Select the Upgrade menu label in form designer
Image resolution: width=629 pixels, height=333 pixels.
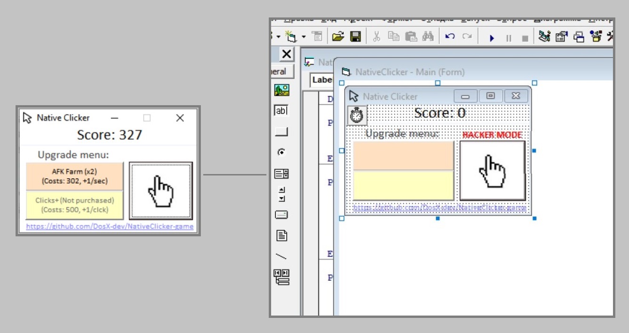[402, 134]
